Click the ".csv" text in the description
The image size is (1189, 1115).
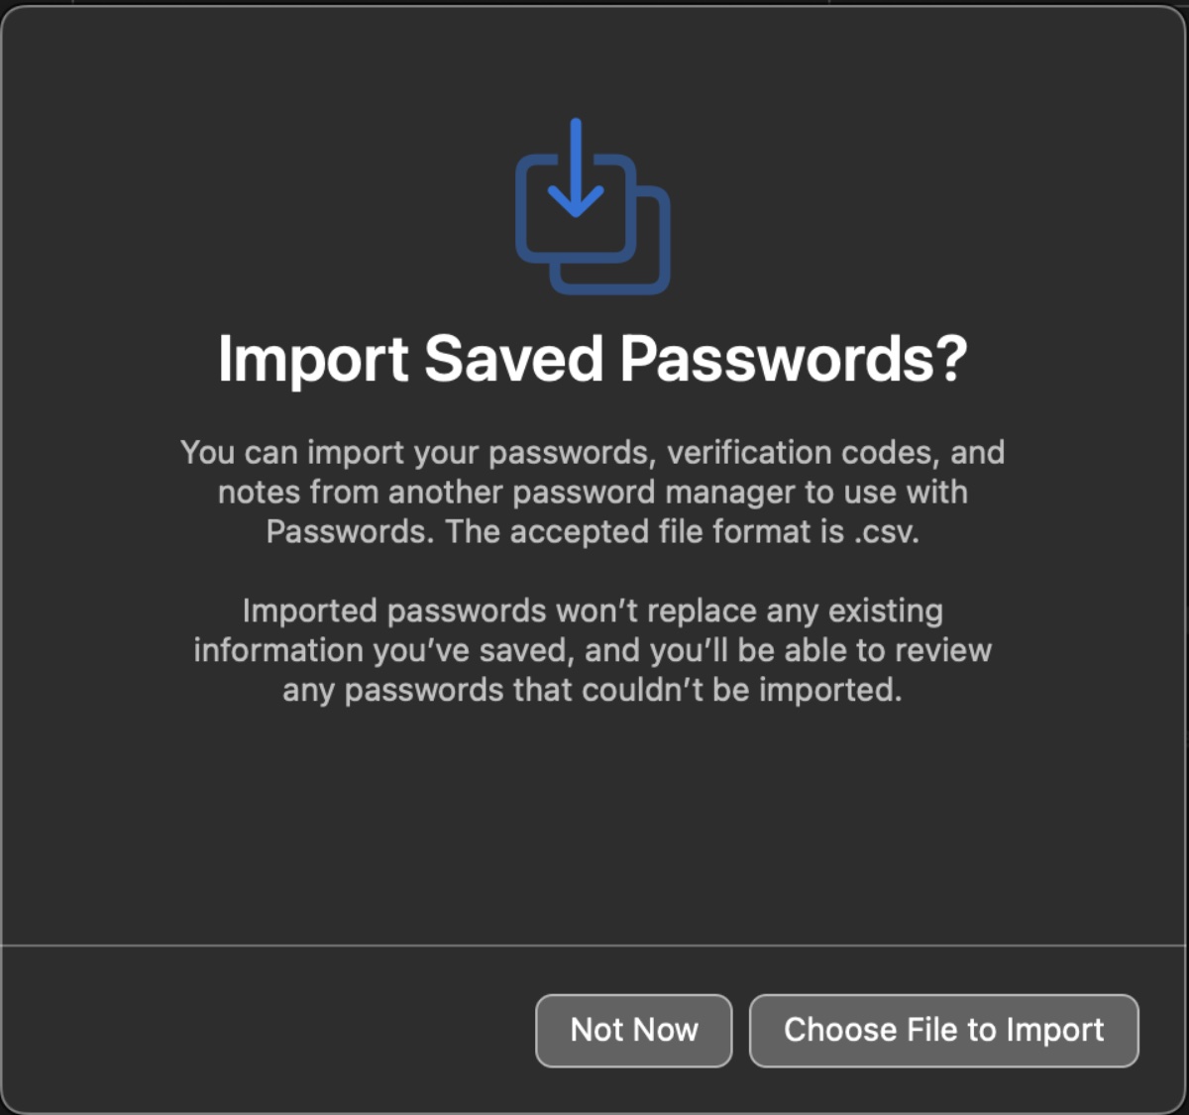coord(884,531)
